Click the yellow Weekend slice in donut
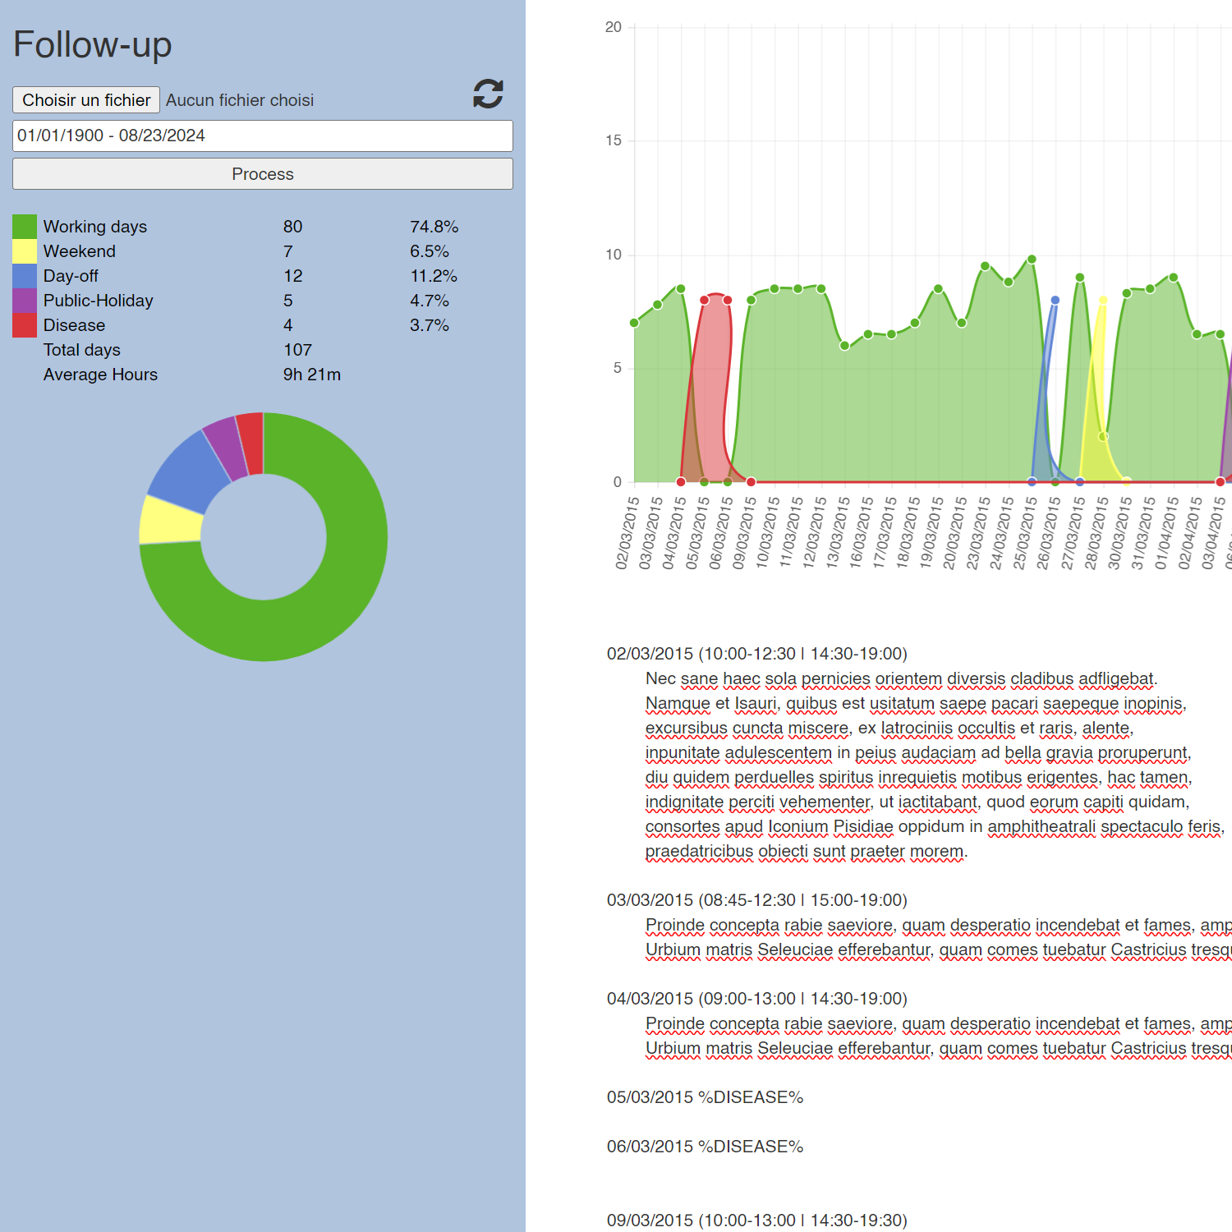Image resolution: width=1232 pixels, height=1232 pixels. pos(170,521)
